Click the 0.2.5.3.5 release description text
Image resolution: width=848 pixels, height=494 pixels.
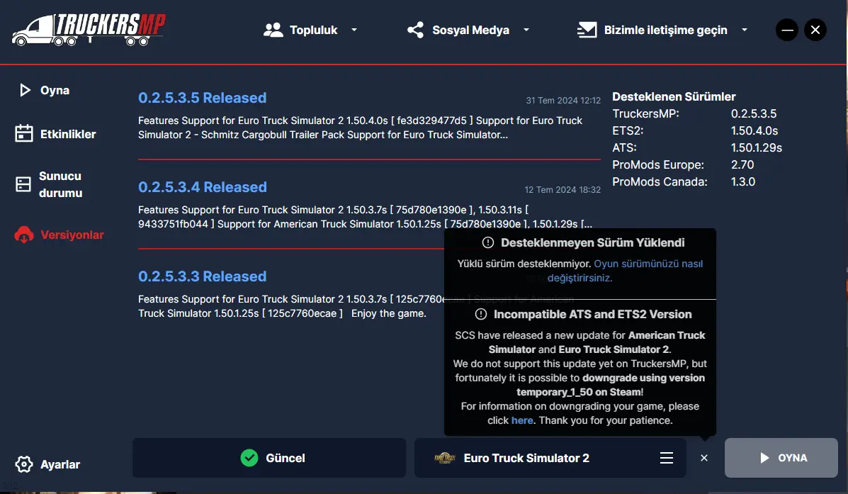[360, 128]
